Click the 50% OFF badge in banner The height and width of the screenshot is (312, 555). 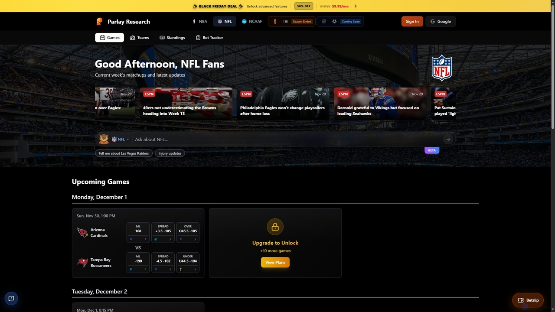[304, 6]
